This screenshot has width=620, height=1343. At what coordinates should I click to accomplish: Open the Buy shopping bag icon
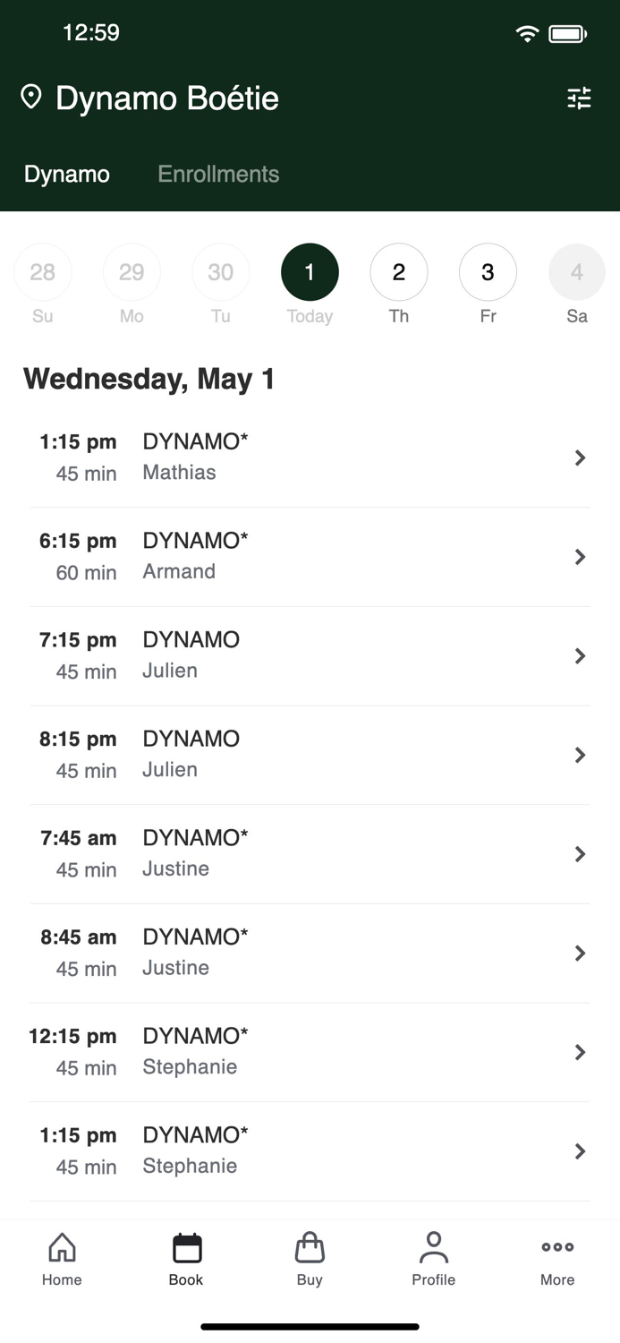[x=310, y=1247]
